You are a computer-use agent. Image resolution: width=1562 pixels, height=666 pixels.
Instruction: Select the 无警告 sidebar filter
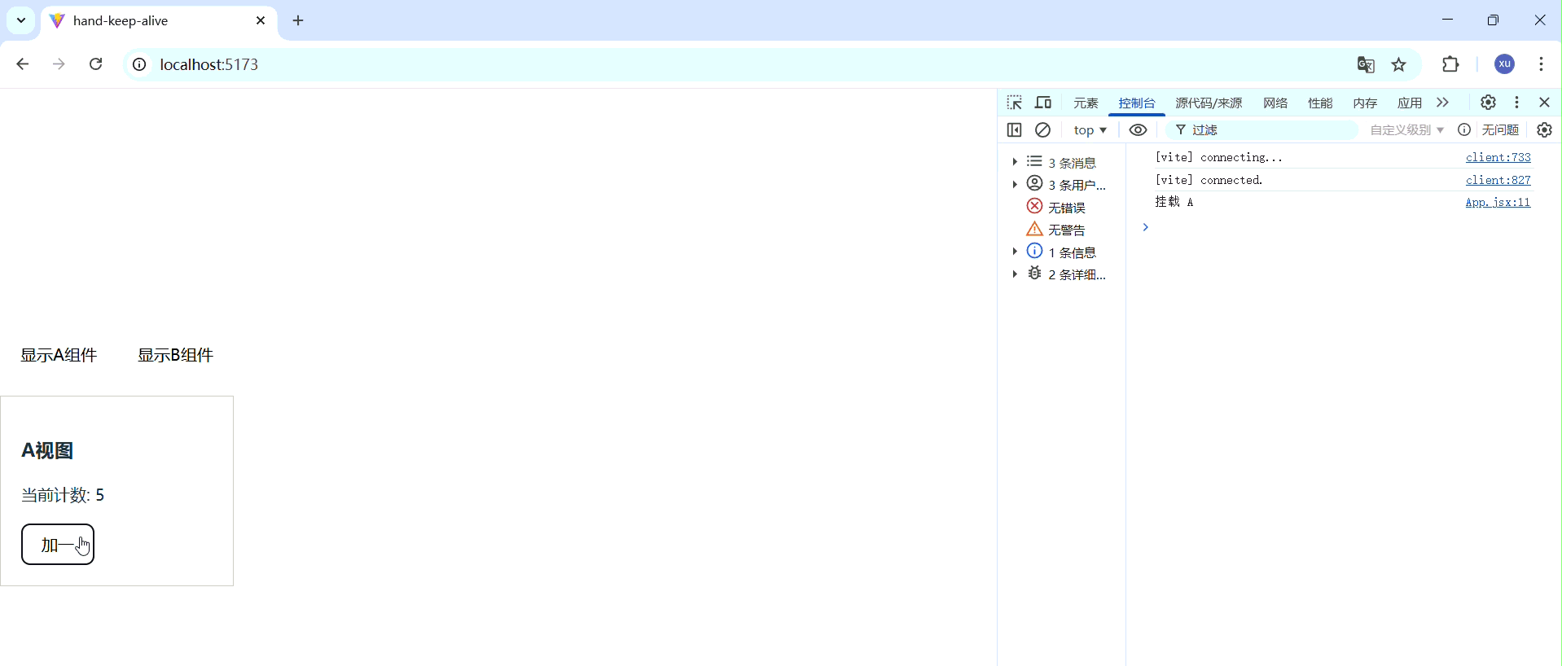1056,230
